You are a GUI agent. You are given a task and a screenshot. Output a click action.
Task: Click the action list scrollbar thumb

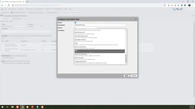[x=126, y=58]
